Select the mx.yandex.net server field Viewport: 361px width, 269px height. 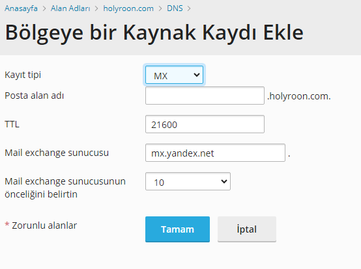[215, 153]
